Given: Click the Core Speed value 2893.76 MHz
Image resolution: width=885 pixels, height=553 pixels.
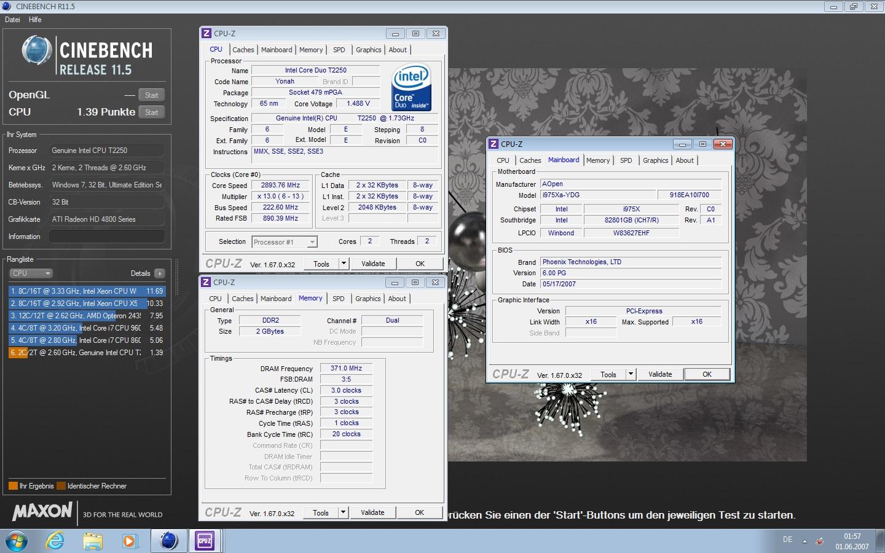Looking at the screenshot, I should click(x=280, y=185).
